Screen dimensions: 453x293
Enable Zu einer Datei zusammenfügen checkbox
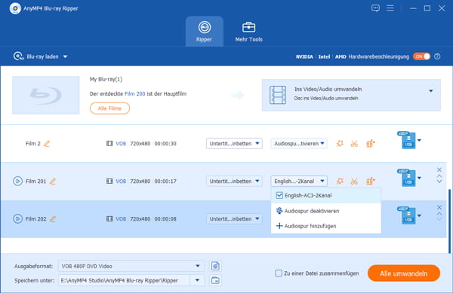[279, 273]
